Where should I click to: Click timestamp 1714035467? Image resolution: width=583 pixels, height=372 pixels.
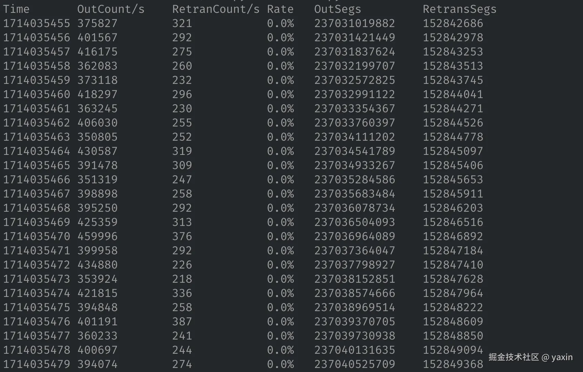pos(37,194)
